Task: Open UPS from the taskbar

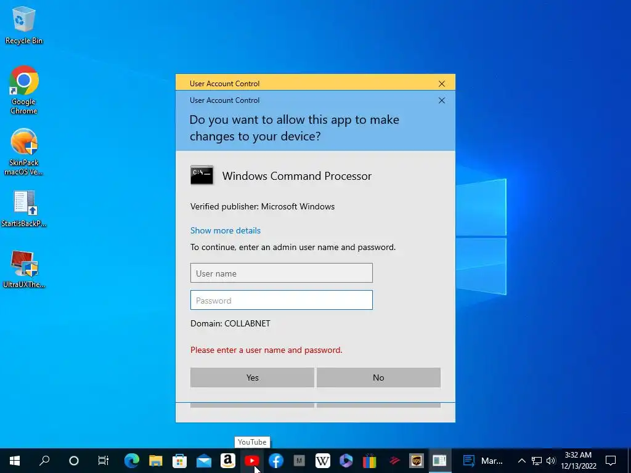Action: pos(417,461)
